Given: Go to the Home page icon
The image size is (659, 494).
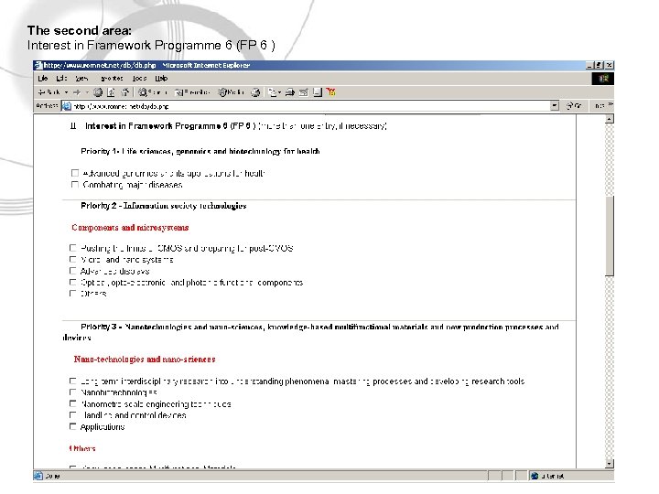Looking at the screenshot, I should (x=124, y=92).
